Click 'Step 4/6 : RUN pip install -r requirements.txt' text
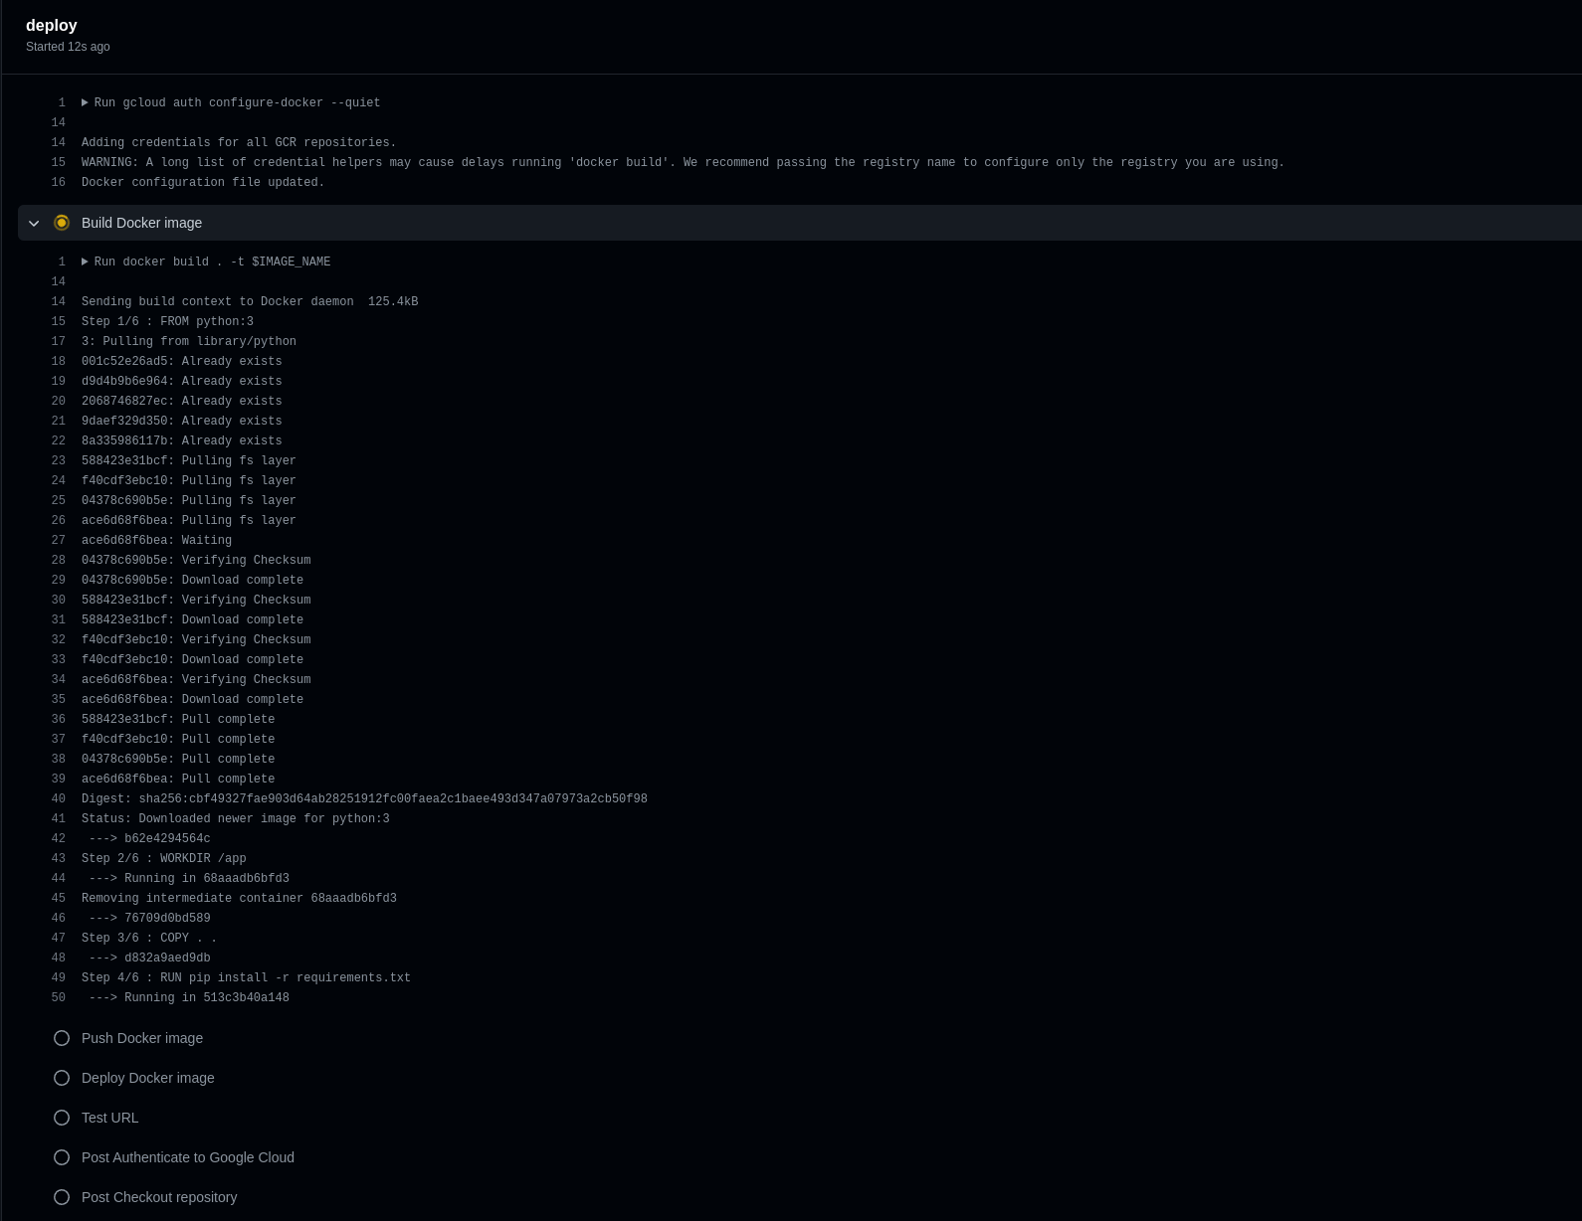Screen dimensions: 1582x1221 [246, 977]
